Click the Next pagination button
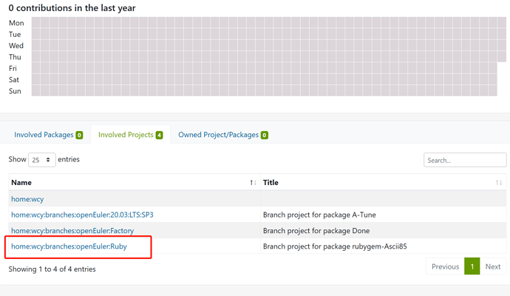The height and width of the screenshot is (296, 510). [x=493, y=266]
